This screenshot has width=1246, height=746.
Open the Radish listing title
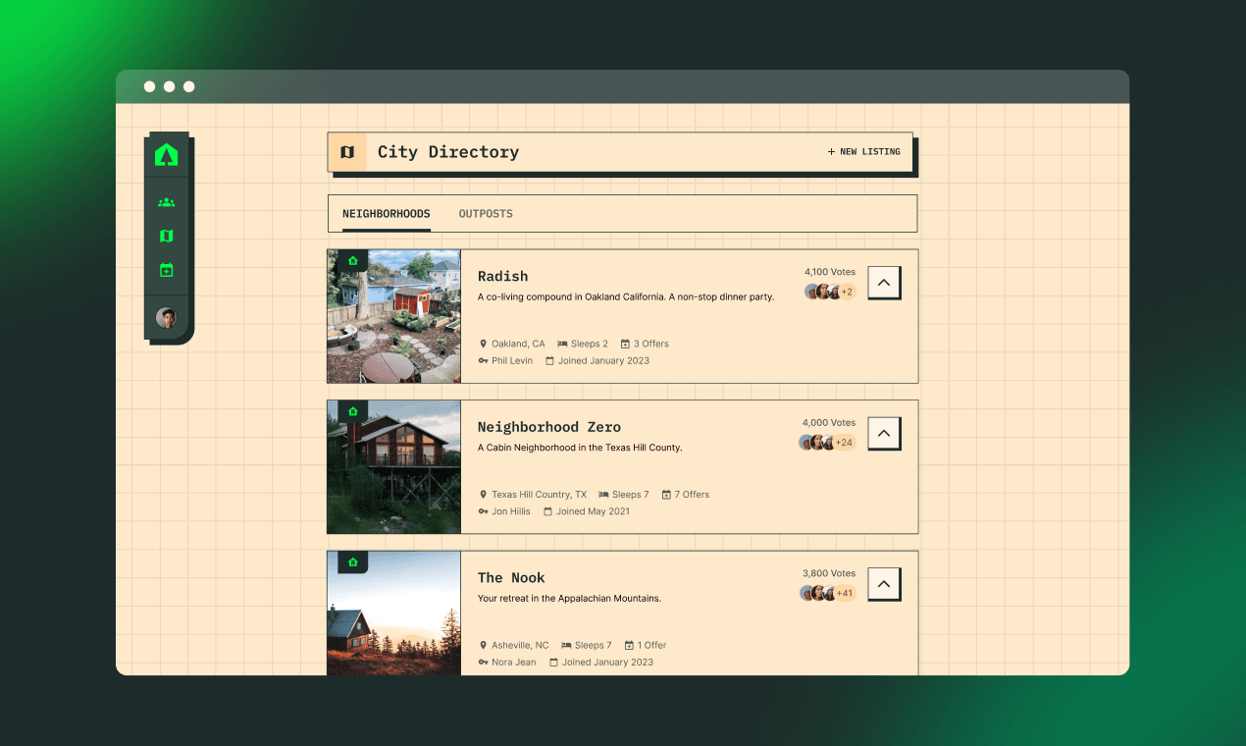(x=503, y=276)
